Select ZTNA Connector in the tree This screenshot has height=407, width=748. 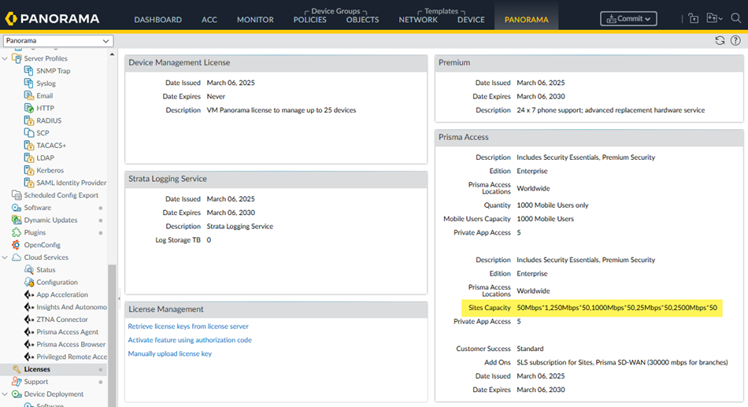61,320
